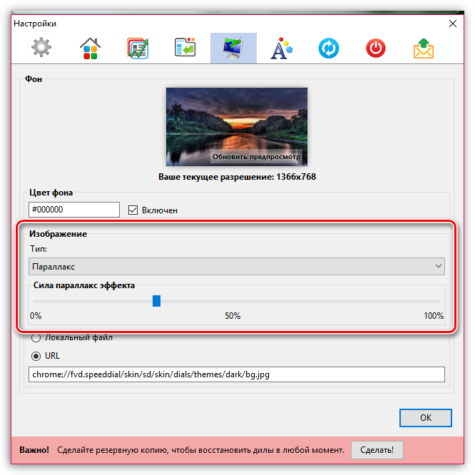The image size is (475, 475).
Task: Select the URL radio button
Action: [36, 356]
